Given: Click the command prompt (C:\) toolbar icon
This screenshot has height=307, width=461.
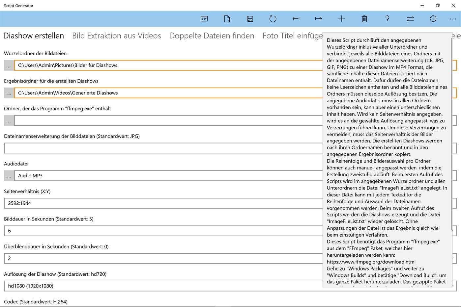Looking at the screenshot, I should pyautogui.click(x=204, y=19).
